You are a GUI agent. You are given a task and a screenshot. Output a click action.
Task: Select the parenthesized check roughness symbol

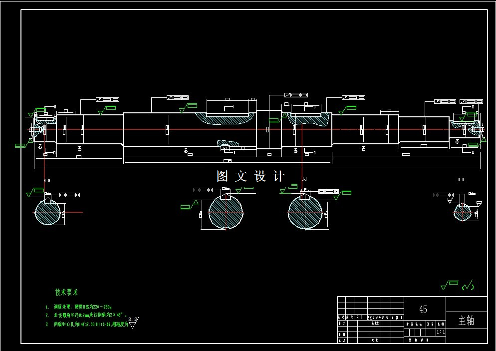(x=468, y=286)
